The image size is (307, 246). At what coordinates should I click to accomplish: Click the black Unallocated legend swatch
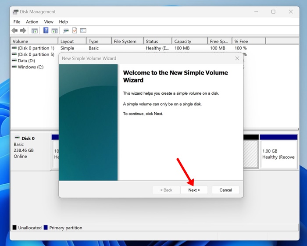14,228
